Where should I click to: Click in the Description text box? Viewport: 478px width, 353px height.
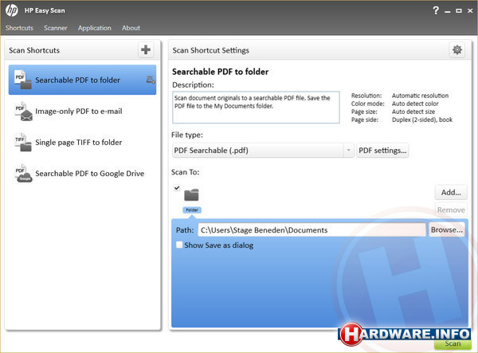click(256, 108)
